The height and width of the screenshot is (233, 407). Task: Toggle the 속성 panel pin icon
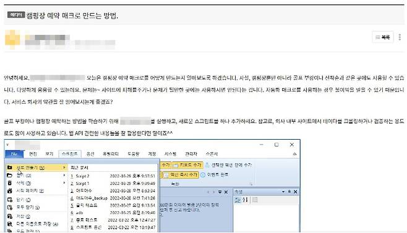[289, 192]
